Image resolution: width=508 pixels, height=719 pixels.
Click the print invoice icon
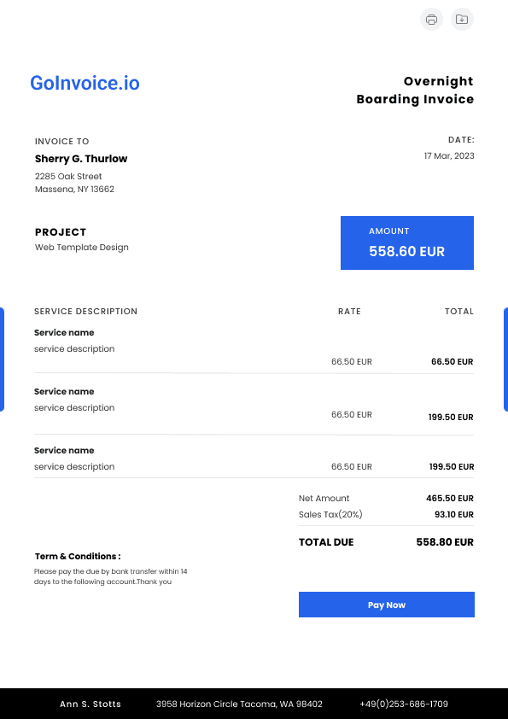point(431,20)
